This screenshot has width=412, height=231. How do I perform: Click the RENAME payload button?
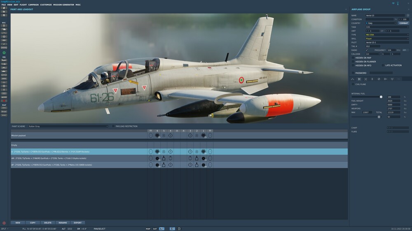point(63,223)
